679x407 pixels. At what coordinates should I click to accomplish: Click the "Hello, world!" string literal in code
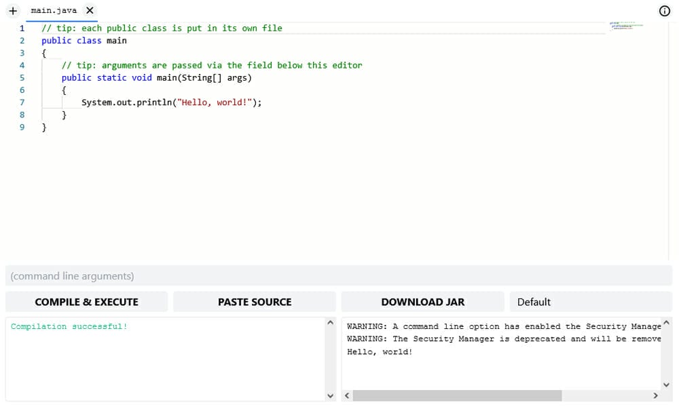[x=215, y=102]
